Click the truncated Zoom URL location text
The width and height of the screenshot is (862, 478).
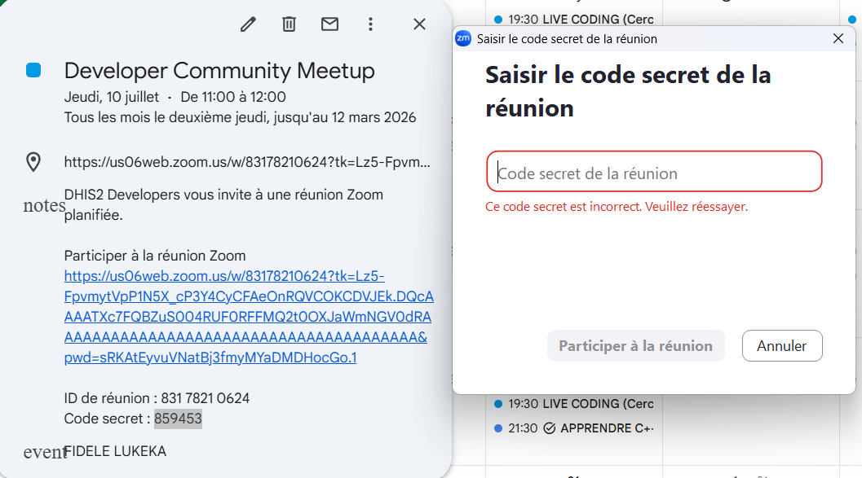247,162
